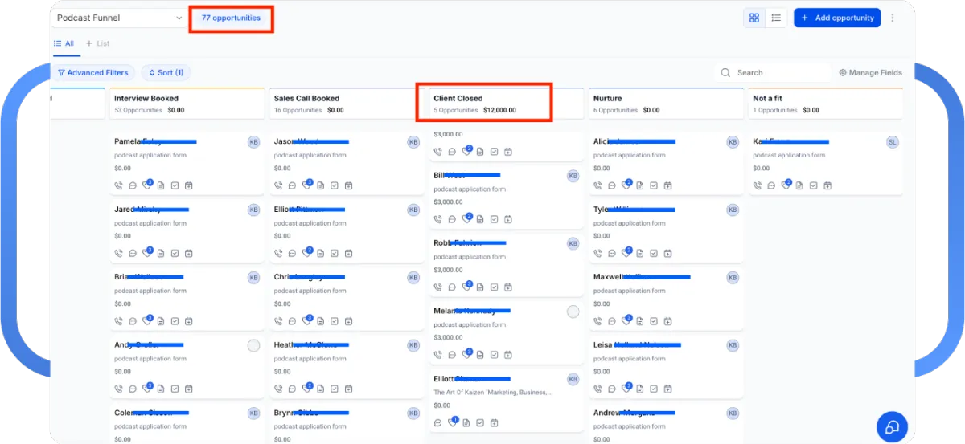This screenshot has width=965, height=444.
Task: Open the chat support widget
Action: click(x=891, y=427)
